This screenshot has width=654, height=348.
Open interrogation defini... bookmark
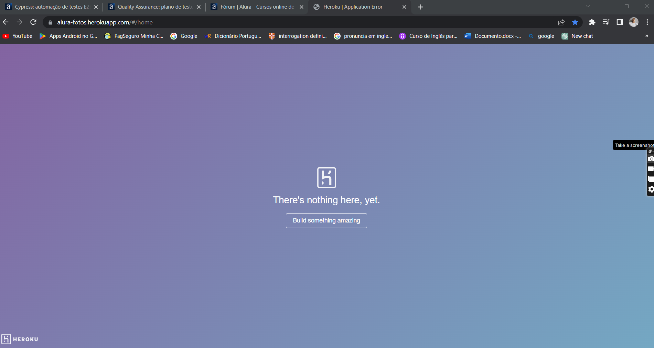click(298, 36)
